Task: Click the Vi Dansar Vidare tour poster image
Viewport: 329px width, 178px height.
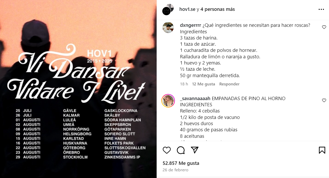Action: [x=78, y=89]
